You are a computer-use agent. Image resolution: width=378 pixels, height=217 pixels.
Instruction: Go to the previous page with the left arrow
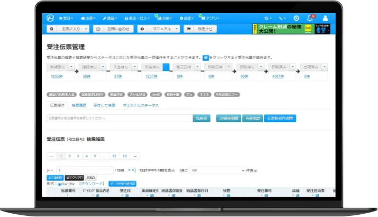(x=52, y=156)
